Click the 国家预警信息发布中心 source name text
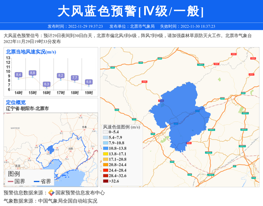The height and width of the screenshot is (206, 263). coord(80,193)
